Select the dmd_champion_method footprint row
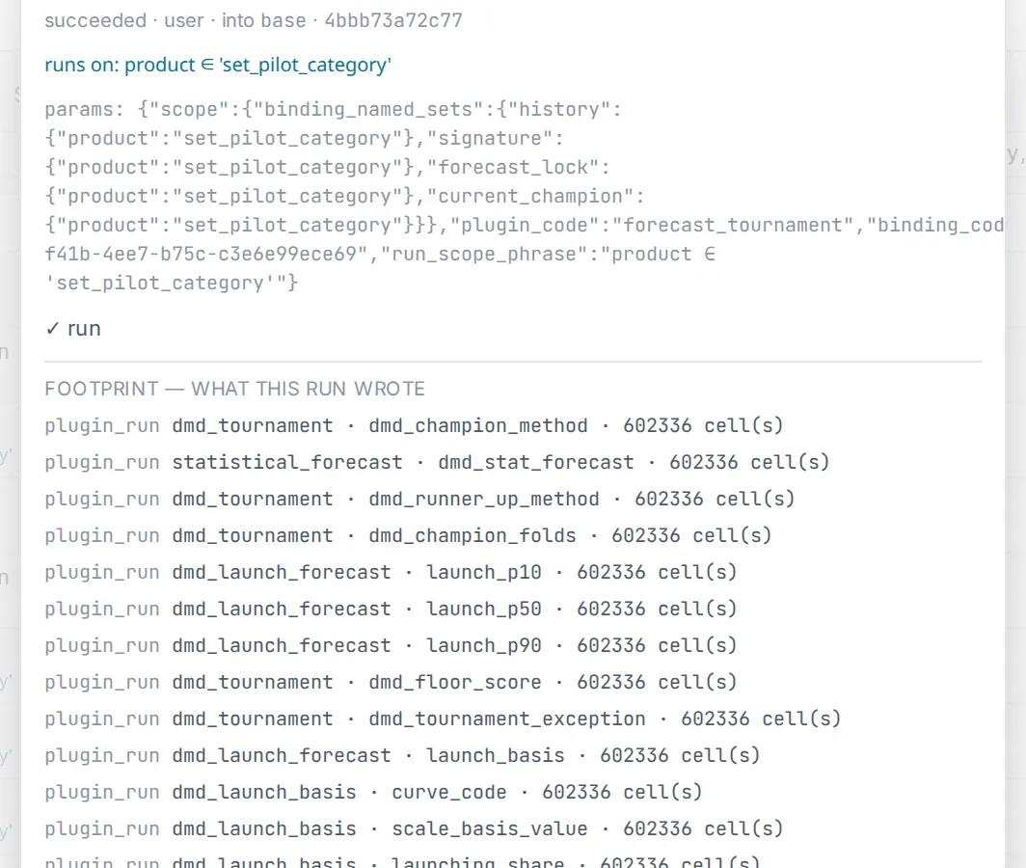The height and width of the screenshot is (868, 1026). 415,425
